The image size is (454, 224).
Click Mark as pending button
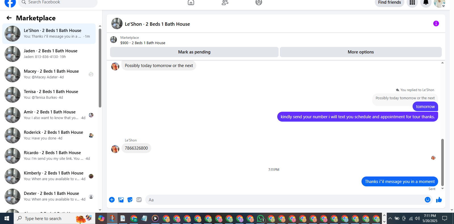point(194,52)
